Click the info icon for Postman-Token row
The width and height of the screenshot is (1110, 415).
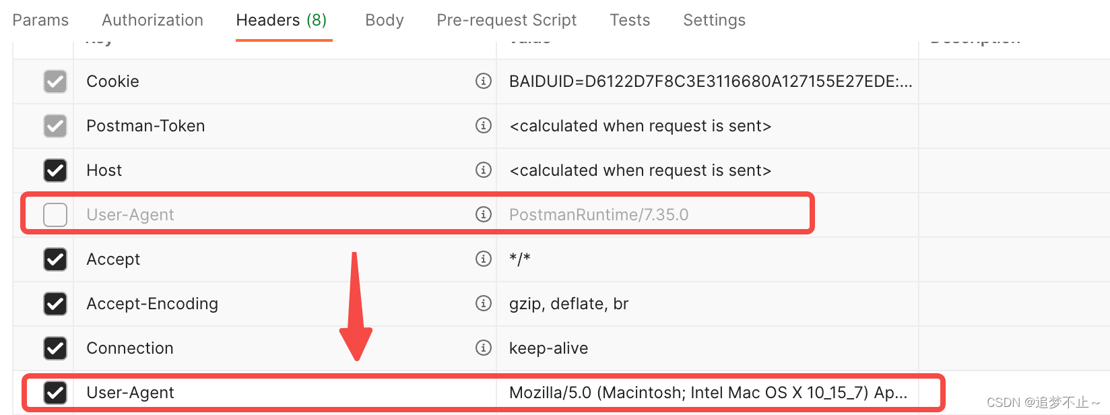[x=483, y=125]
